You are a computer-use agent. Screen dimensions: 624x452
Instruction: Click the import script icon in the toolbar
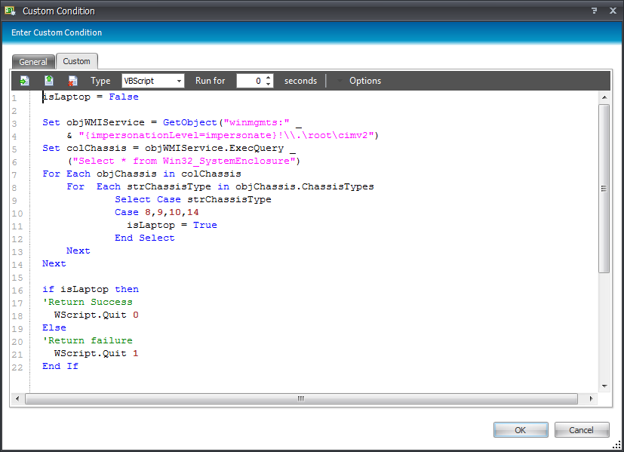25,81
